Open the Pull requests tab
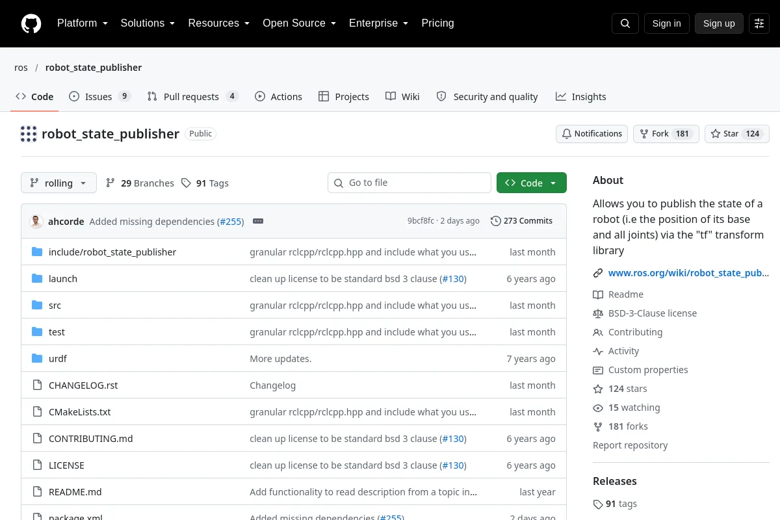 click(x=192, y=96)
